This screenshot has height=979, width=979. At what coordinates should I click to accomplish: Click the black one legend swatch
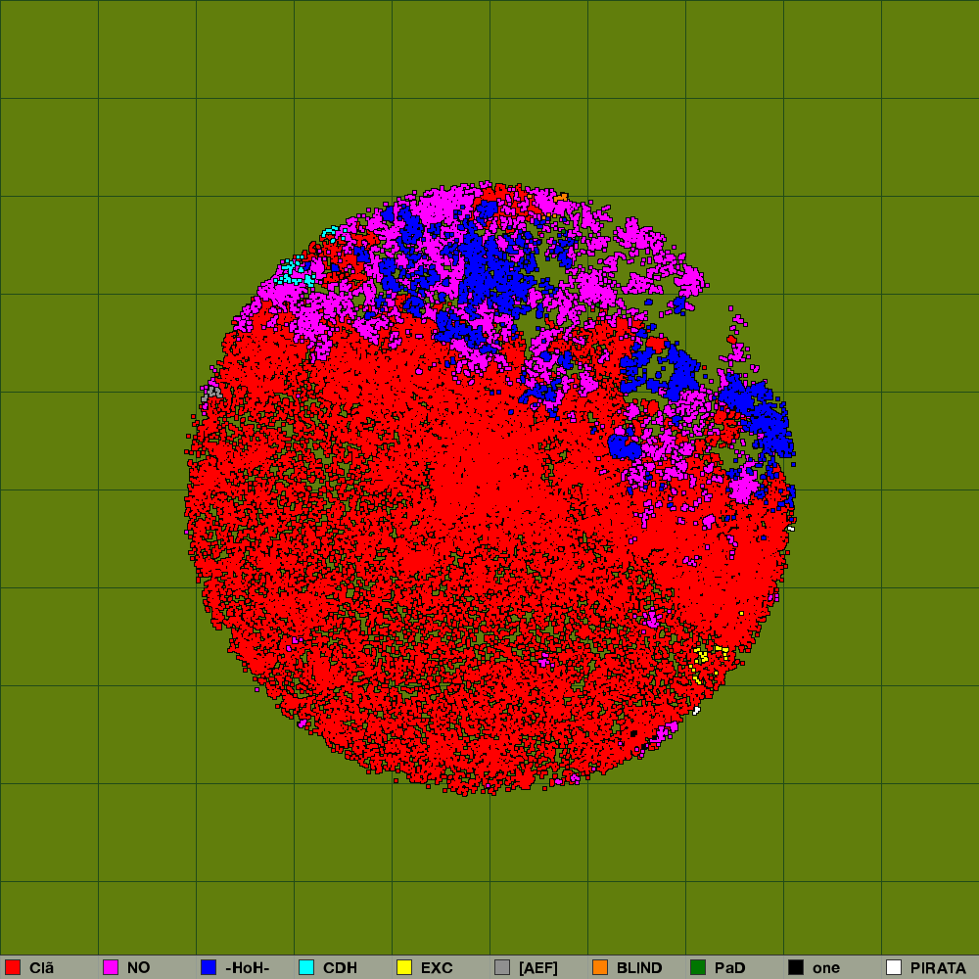796,967
